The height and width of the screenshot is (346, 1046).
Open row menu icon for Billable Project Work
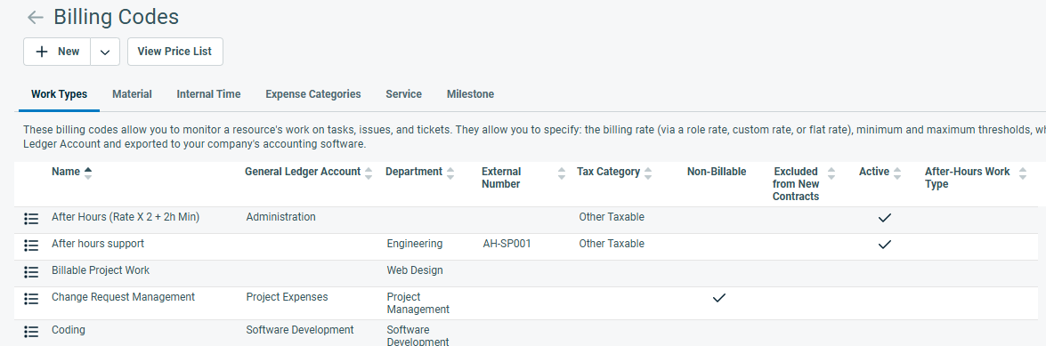(30, 272)
